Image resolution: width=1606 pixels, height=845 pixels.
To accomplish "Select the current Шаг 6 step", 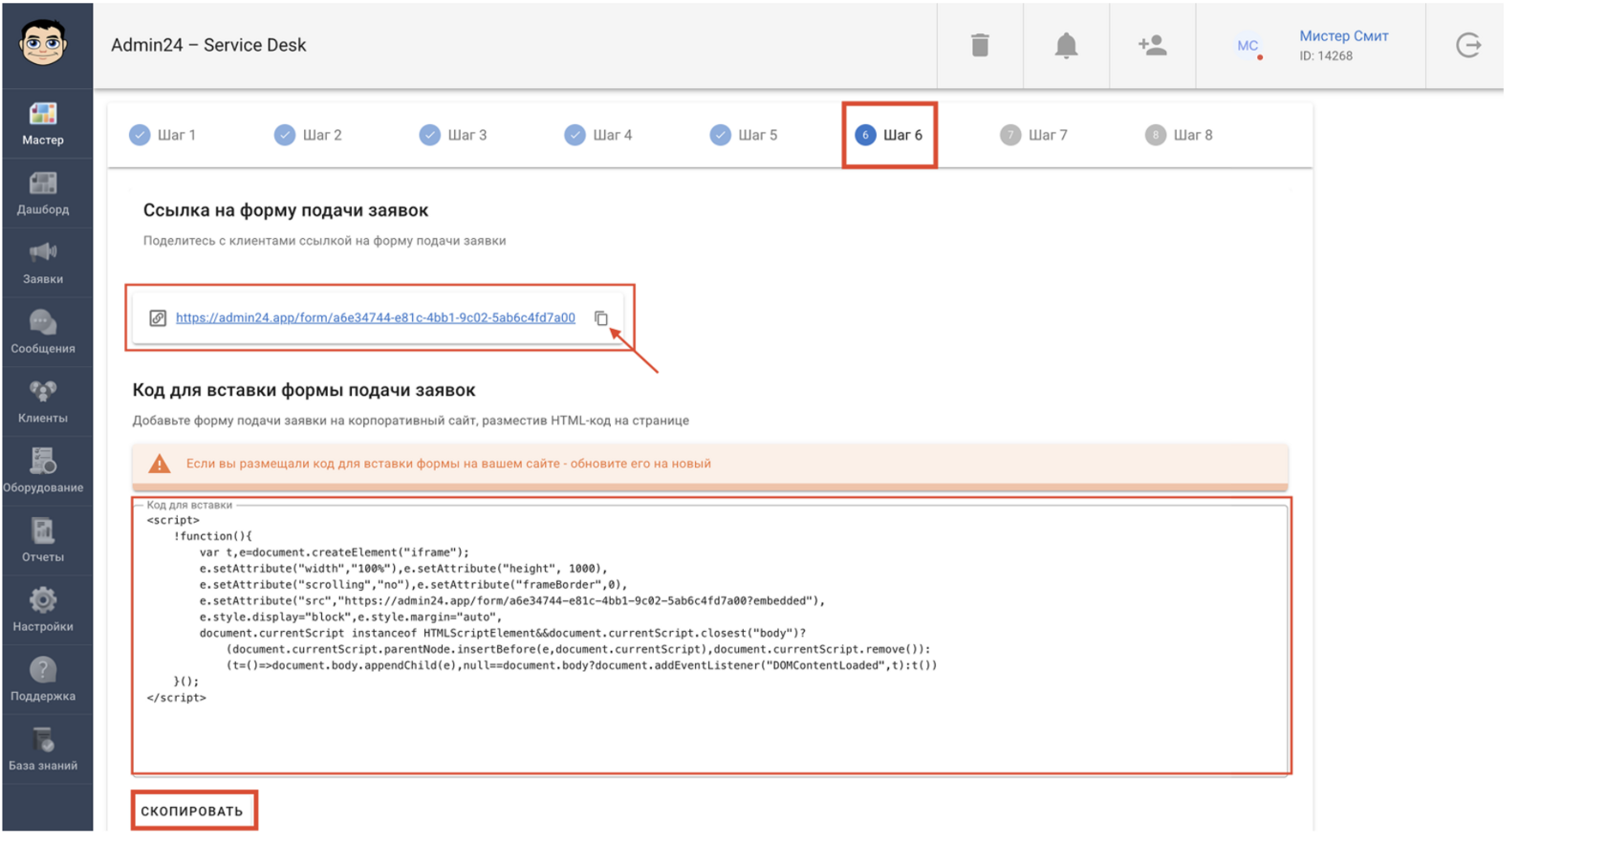I will pos(889,135).
